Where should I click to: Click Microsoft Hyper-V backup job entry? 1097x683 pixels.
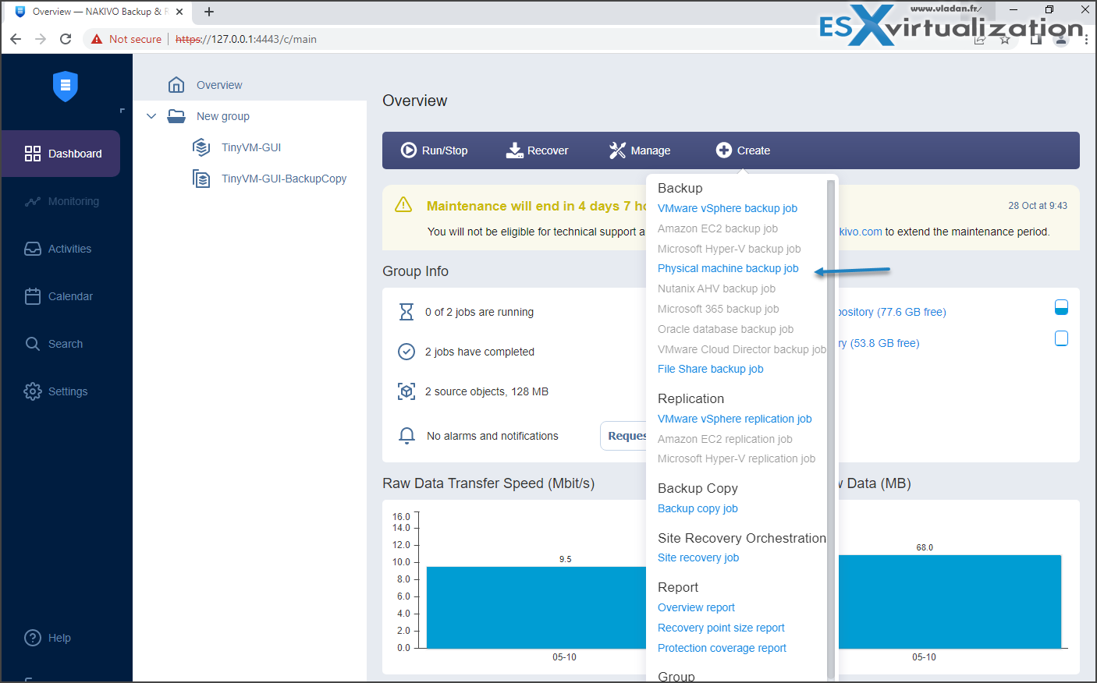pos(729,249)
